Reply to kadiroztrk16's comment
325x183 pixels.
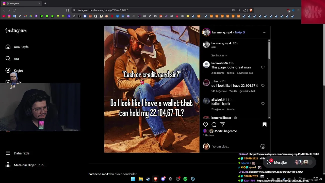point(231,73)
